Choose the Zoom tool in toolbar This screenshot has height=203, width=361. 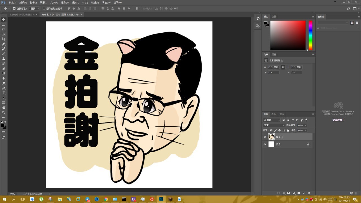4,112
